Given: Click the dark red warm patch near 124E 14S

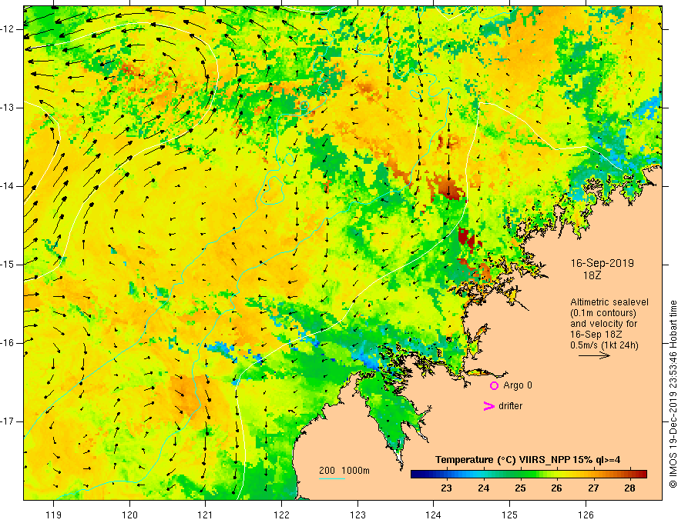Looking at the screenshot, I should [x=450, y=188].
